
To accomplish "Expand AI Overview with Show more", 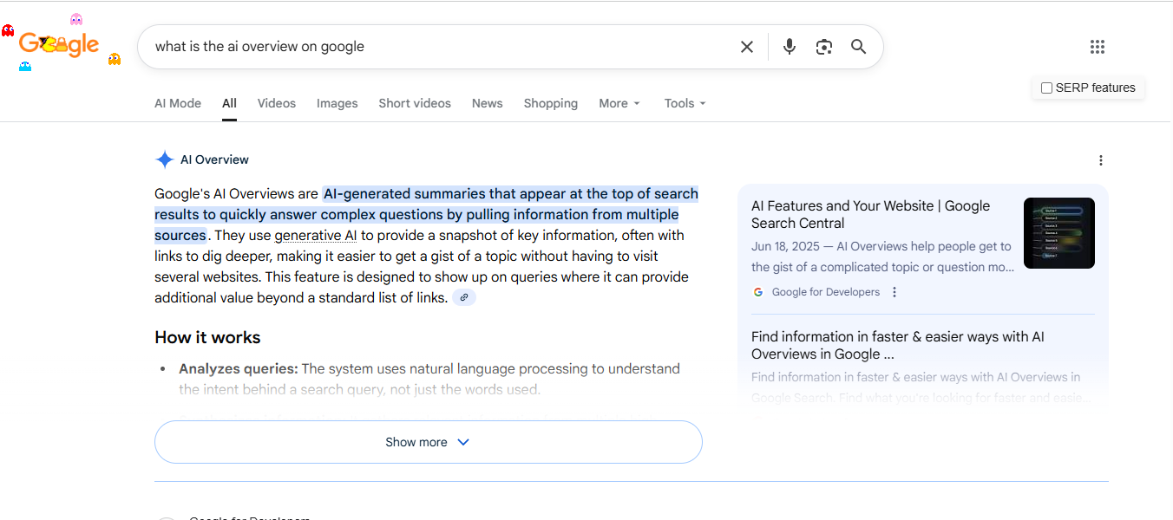I will coord(428,442).
